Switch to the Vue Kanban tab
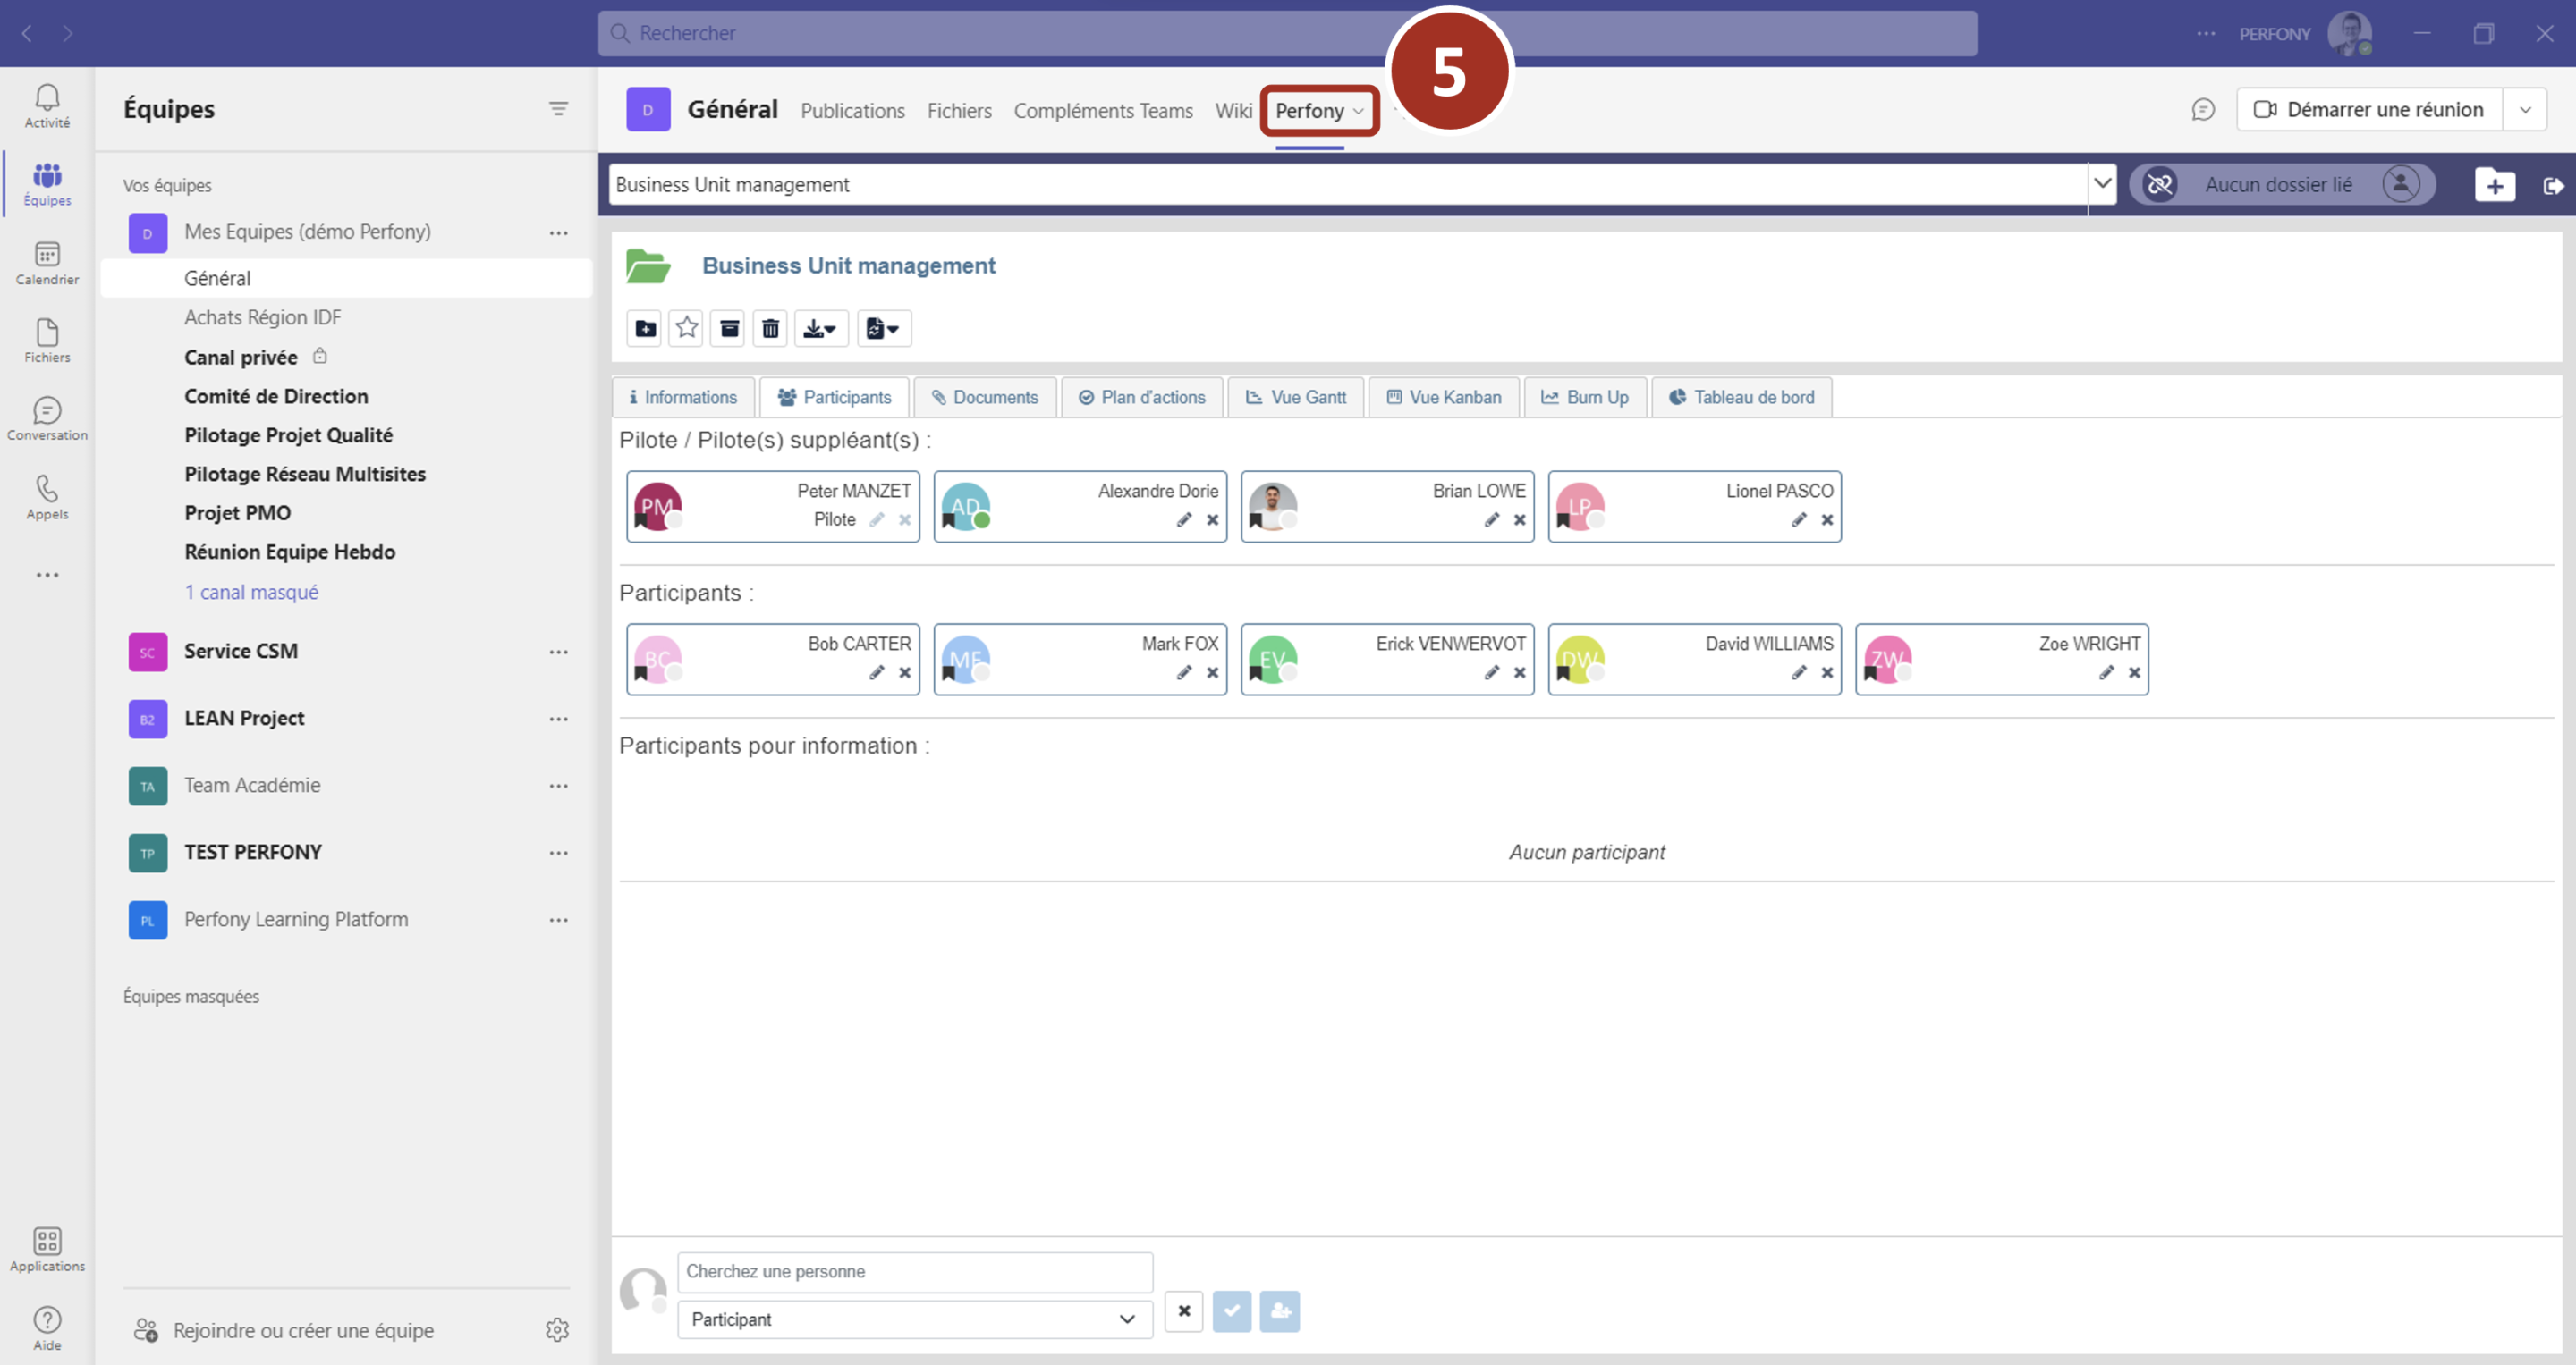The width and height of the screenshot is (2576, 1365). pos(1443,397)
